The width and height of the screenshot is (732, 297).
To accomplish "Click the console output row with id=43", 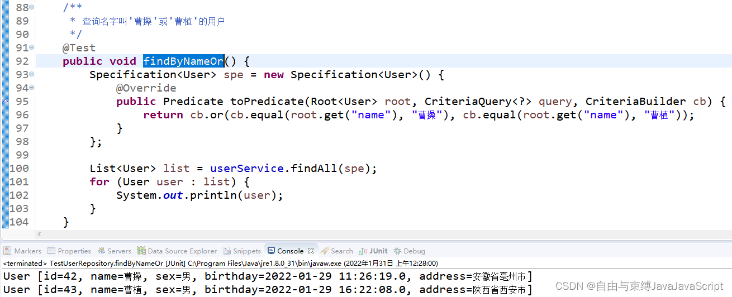I will [x=268, y=290].
